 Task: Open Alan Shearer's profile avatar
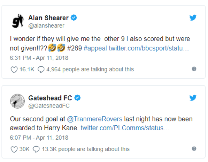(x=18, y=21)
